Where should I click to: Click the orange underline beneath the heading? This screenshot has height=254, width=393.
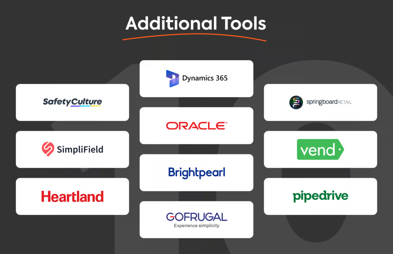(x=194, y=37)
